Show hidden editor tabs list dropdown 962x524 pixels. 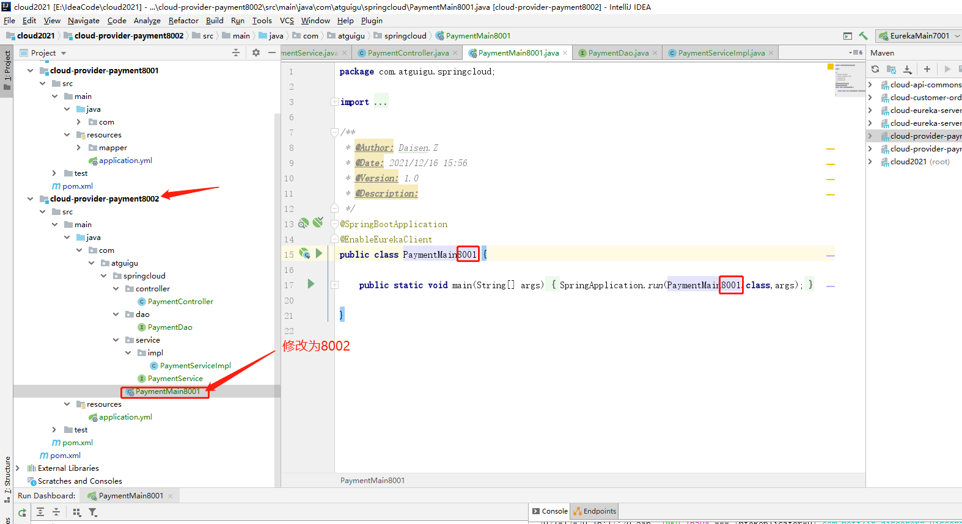(x=856, y=53)
